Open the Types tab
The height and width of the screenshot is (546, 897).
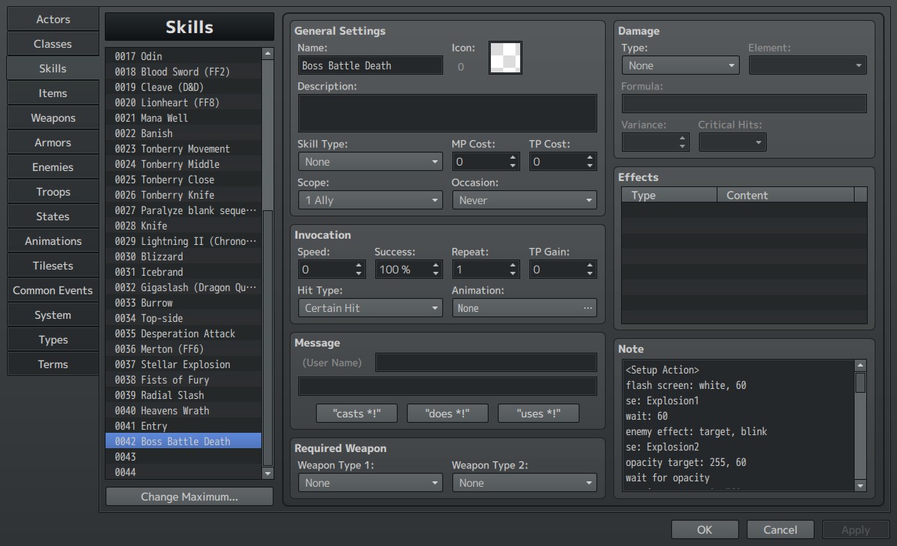(x=53, y=339)
